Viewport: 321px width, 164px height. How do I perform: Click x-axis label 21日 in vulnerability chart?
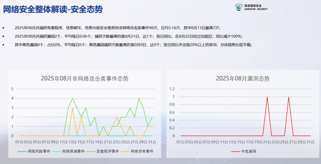tap(267, 142)
